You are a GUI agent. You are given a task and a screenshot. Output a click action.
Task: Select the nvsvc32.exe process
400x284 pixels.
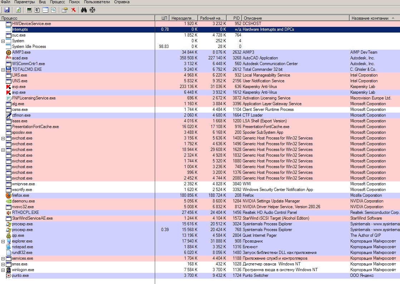coord(23,207)
